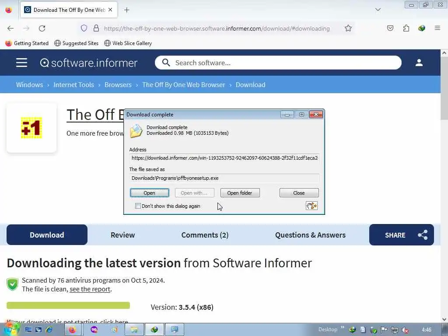448x336 pixels.
Task: Click the SHARE button
Action: click(402, 235)
